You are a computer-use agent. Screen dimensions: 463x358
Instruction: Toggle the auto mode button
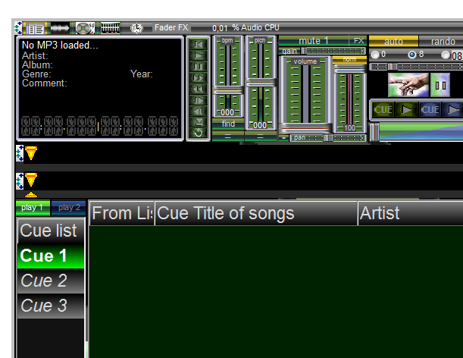[x=393, y=41]
